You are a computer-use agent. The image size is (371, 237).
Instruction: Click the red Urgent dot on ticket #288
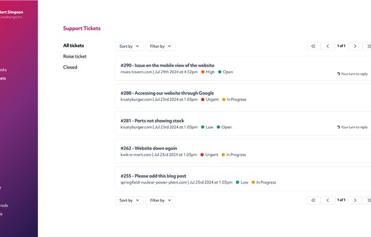202,99
